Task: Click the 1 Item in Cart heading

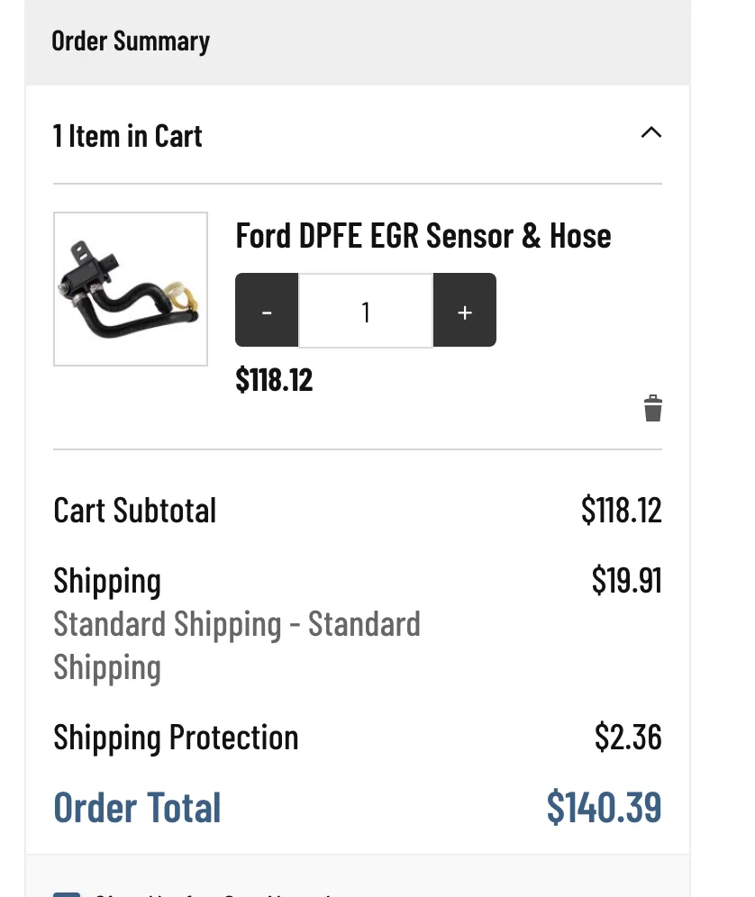Action: (x=127, y=135)
